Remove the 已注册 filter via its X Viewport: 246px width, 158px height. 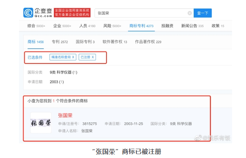pos(93,57)
